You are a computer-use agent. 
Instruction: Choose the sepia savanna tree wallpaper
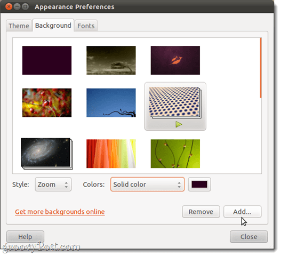[x=111, y=60]
